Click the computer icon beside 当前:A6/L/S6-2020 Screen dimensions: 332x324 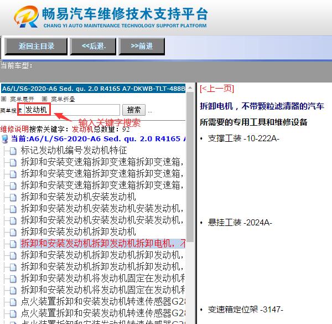(4, 139)
